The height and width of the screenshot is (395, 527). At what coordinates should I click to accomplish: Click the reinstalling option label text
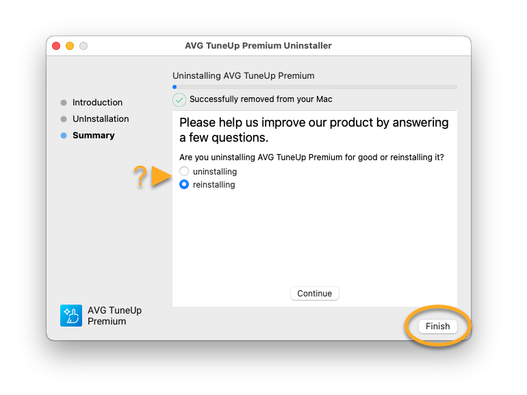214,185
